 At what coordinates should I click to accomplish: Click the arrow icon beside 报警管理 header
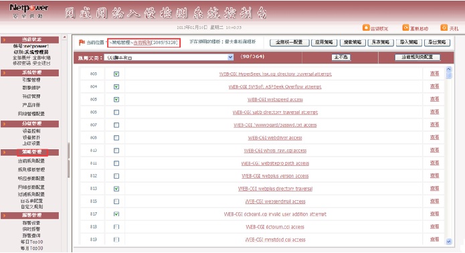click(4, 216)
